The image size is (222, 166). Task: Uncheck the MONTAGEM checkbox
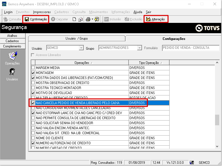click(x=33, y=73)
